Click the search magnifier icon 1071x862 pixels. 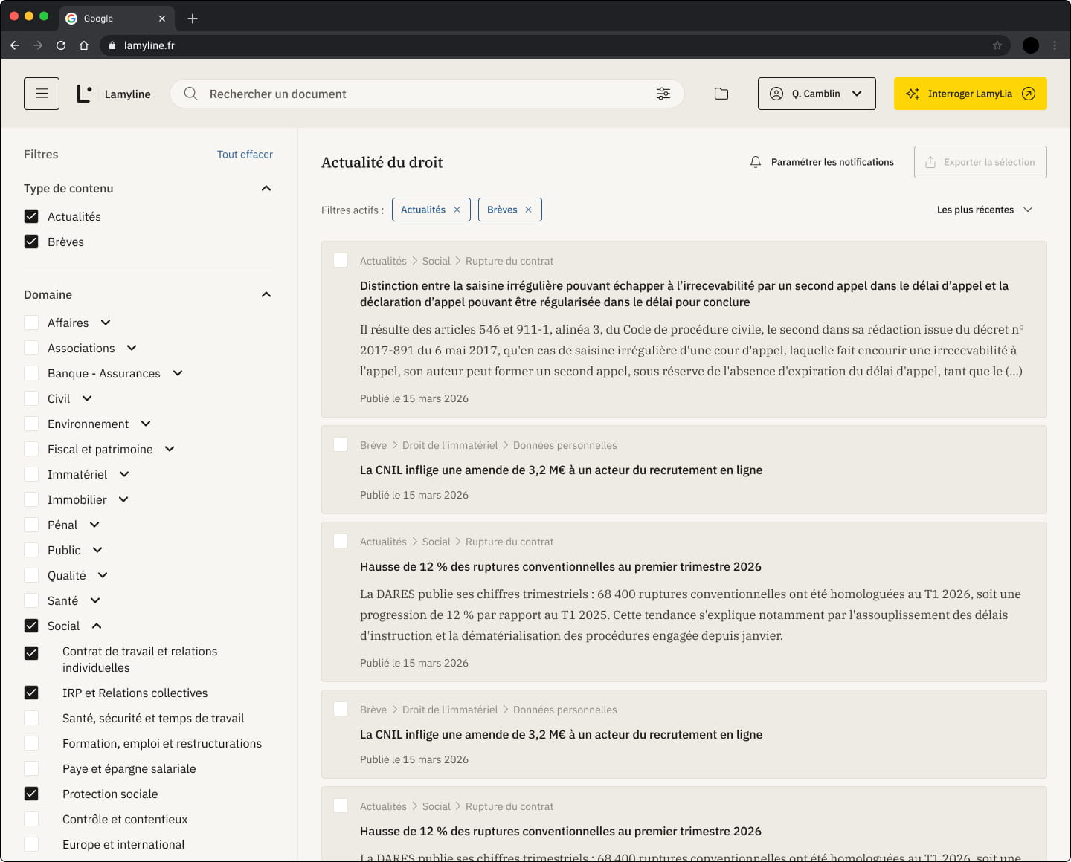pyautogui.click(x=190, y=94)
